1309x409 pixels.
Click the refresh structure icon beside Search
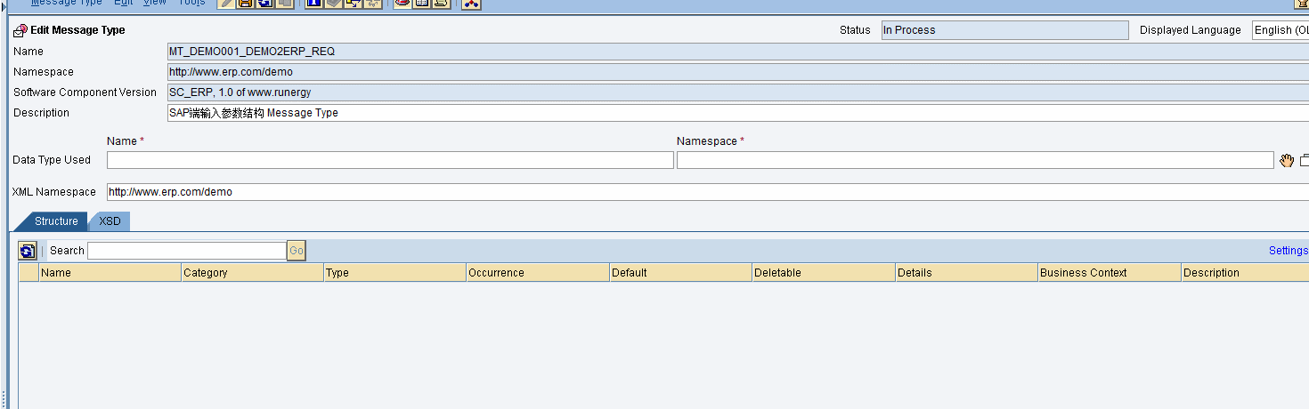[28, 251]
